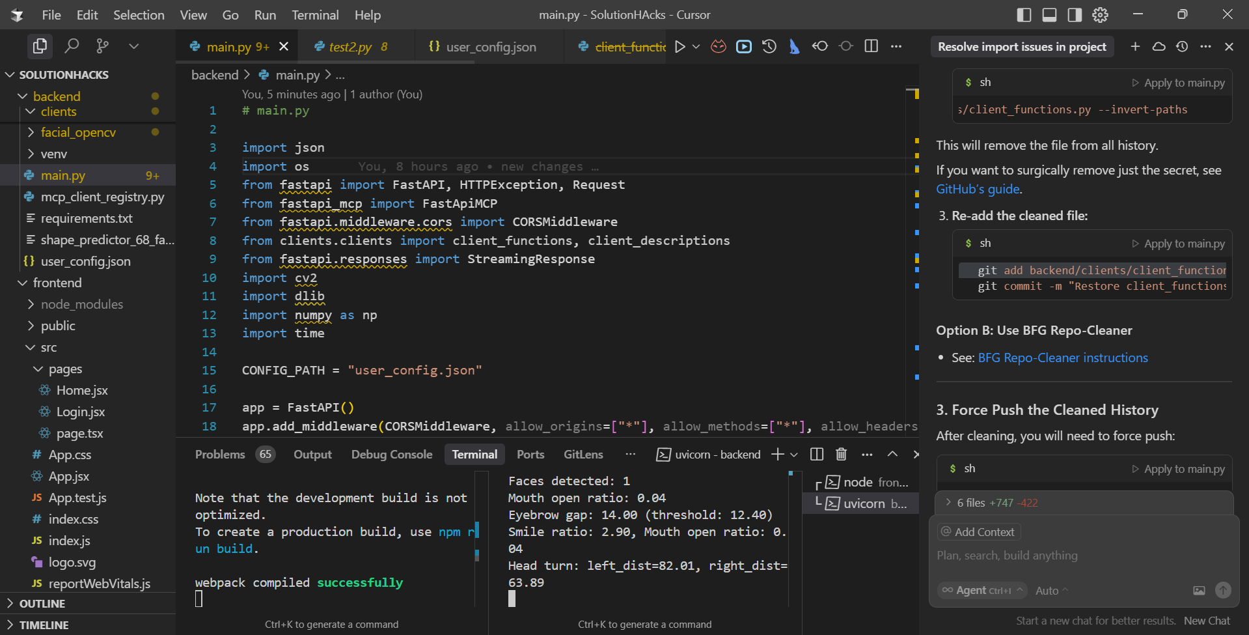Open chat history clock icon
This screenshot has height=635, width=1249.
point(1182,46)
